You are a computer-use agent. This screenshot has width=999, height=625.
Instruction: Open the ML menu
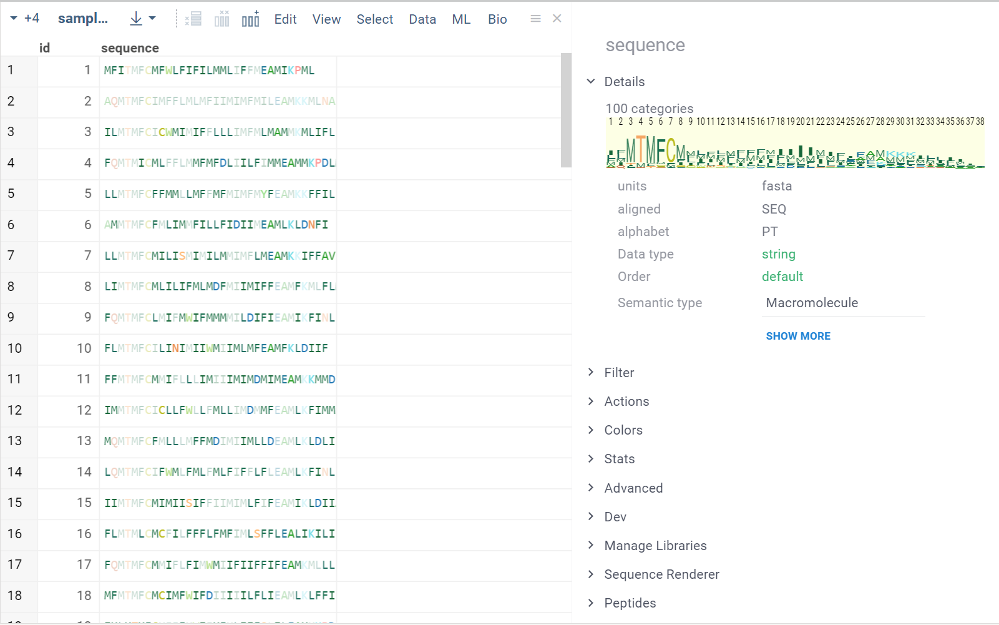(x=461, y=19)
